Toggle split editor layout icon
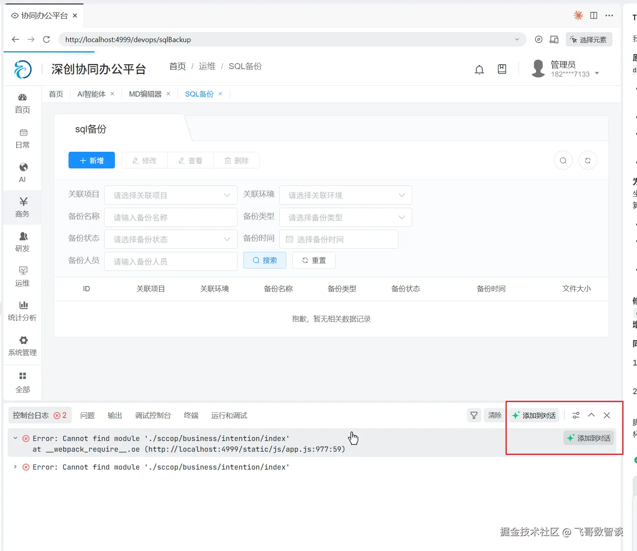The width and height of the screenshot is (637, 551). pyautogui.click(x=594, y=15)
